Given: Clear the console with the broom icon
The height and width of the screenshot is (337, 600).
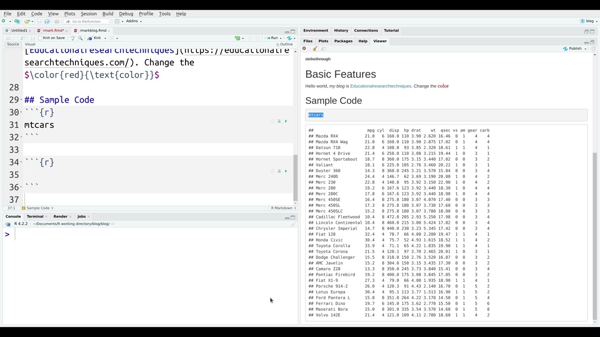Looking at the screenshot, I should [x=293, y=224].
